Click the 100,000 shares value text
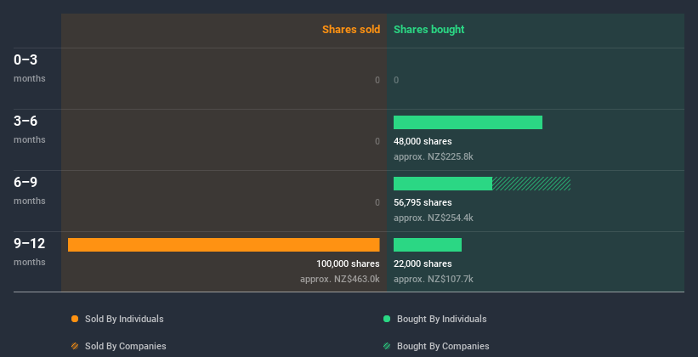 click(348, 263)
